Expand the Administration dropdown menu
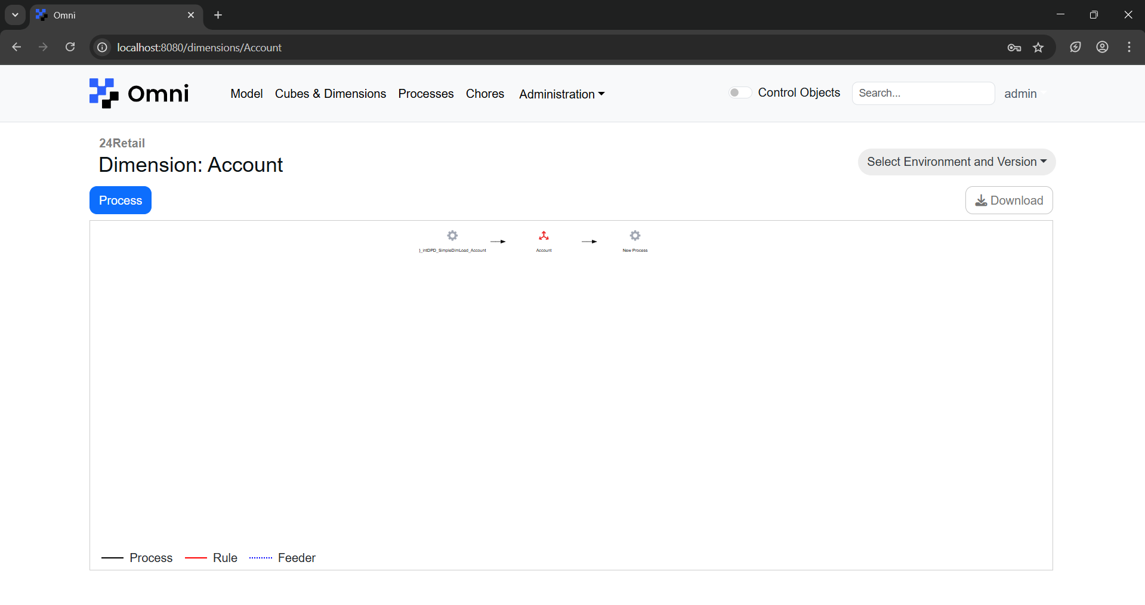Screen dimensions: 1145x605 pos(561,94)
